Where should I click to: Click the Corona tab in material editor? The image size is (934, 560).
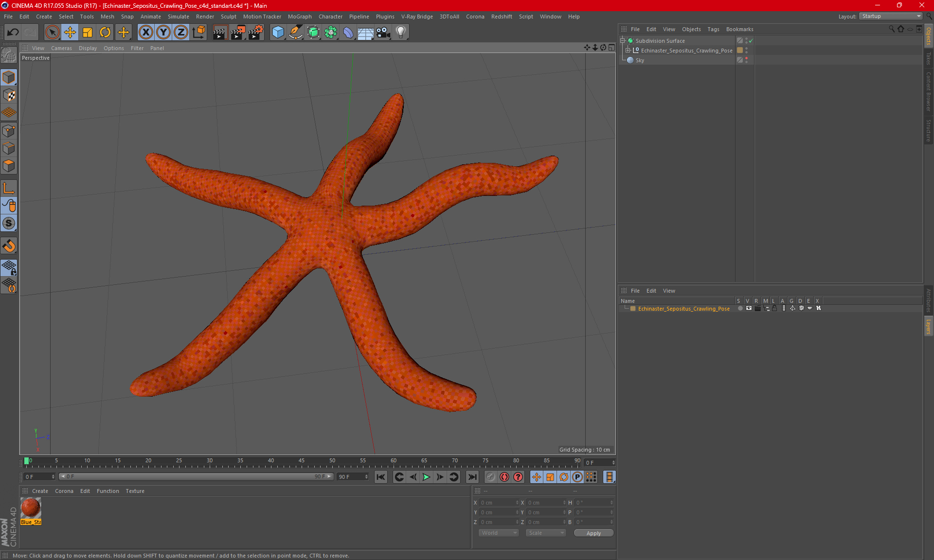point(64,490)
